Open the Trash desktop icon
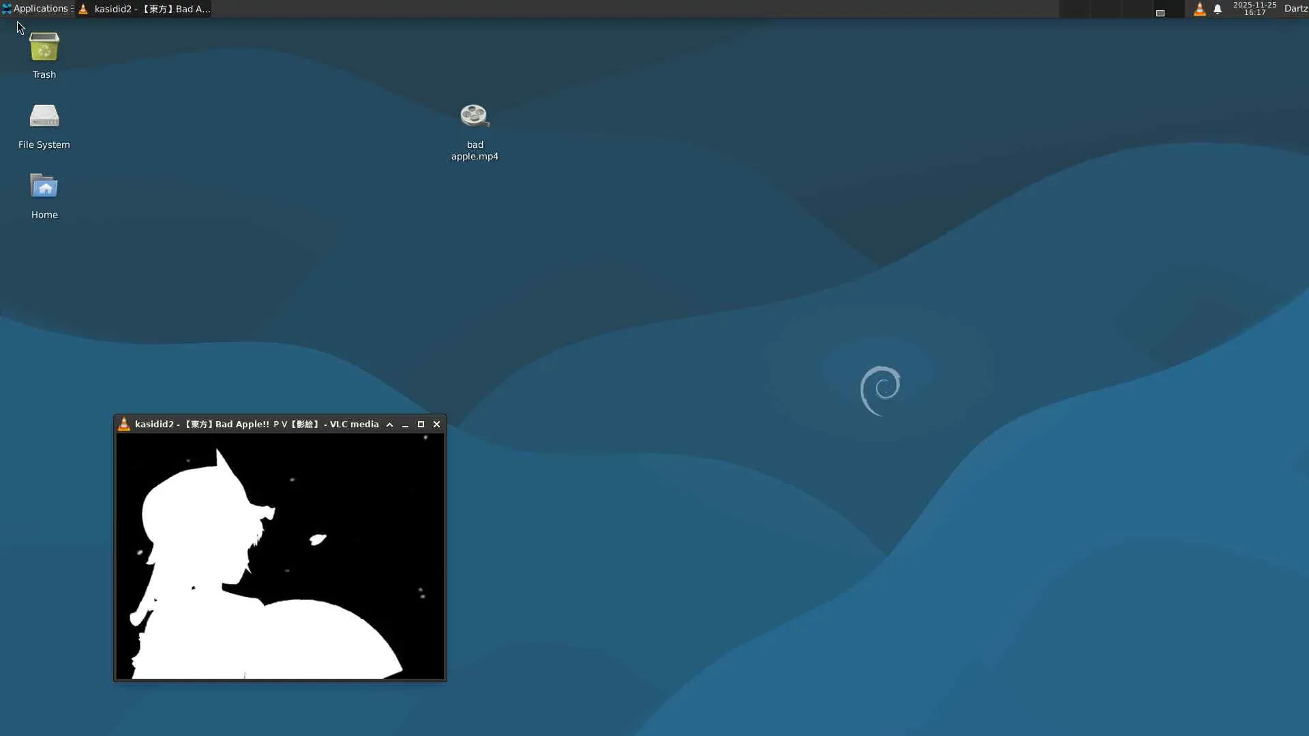This screenshot has width=1309, height=736. point(44,48)
